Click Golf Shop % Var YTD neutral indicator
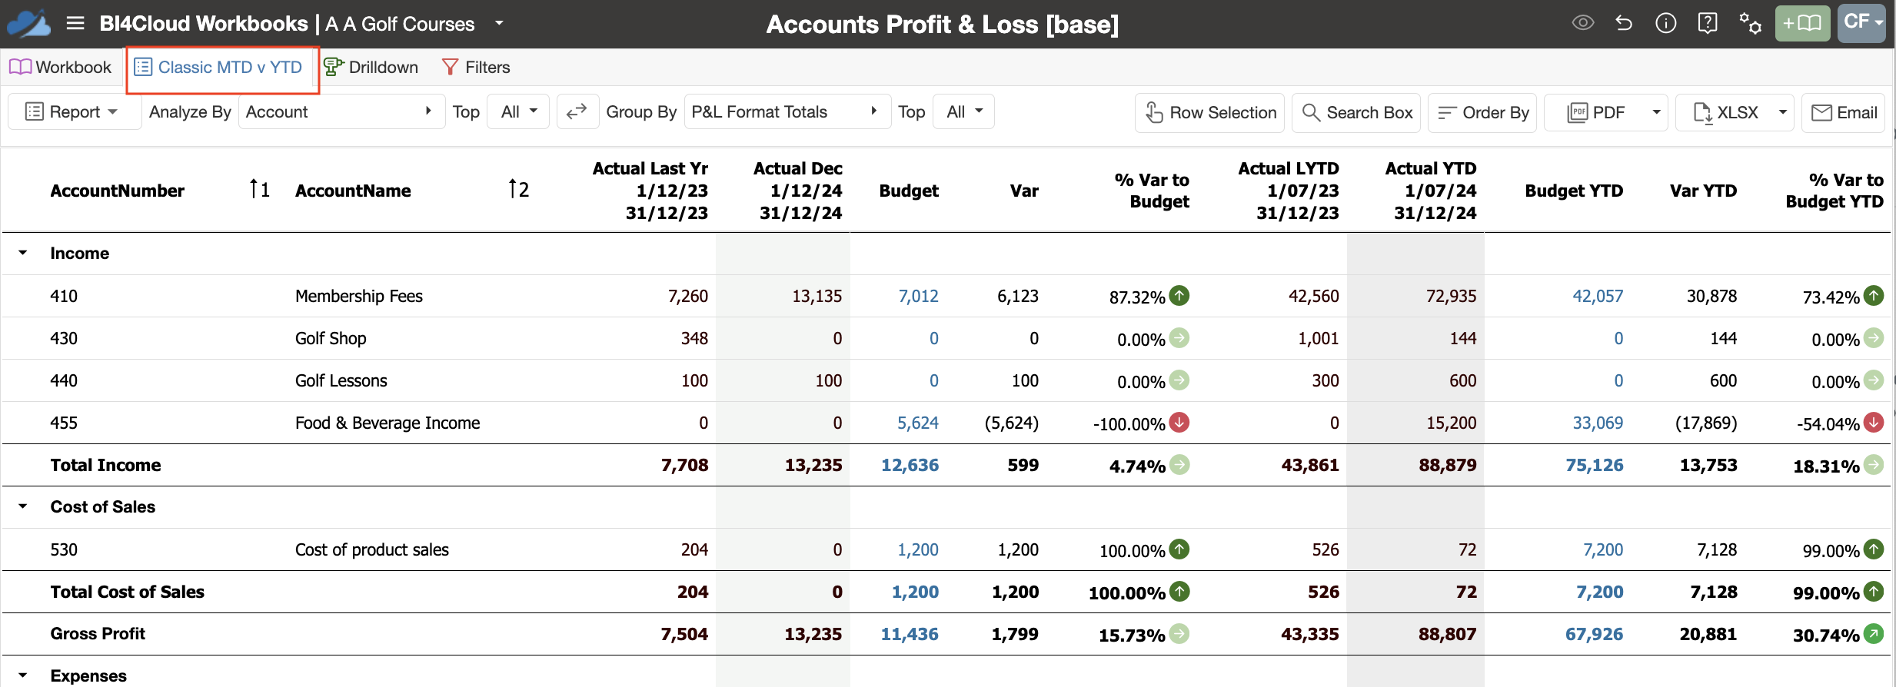This screenshot has height=687, width=1896. (1874, 337)
